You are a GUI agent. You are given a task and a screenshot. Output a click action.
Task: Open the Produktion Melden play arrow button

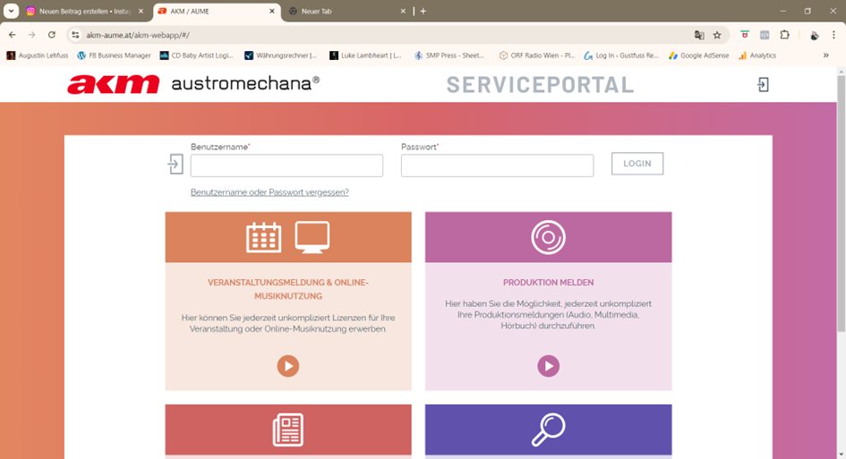tap(548, 366)
